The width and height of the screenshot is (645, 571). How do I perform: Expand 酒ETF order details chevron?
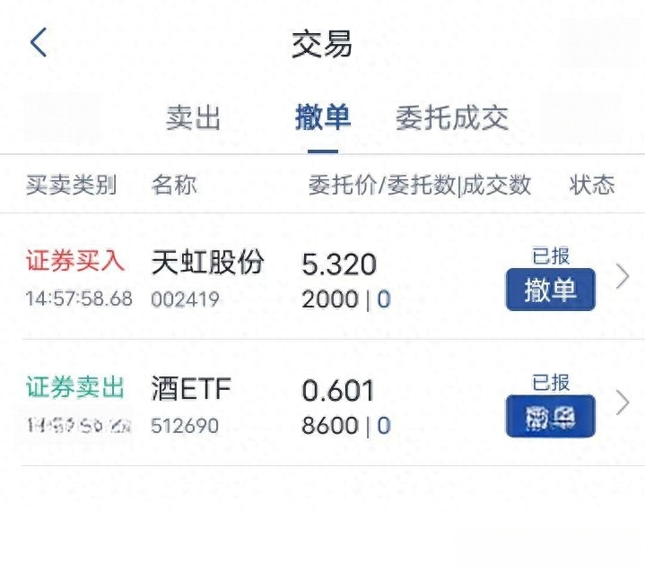coord(623,402)
